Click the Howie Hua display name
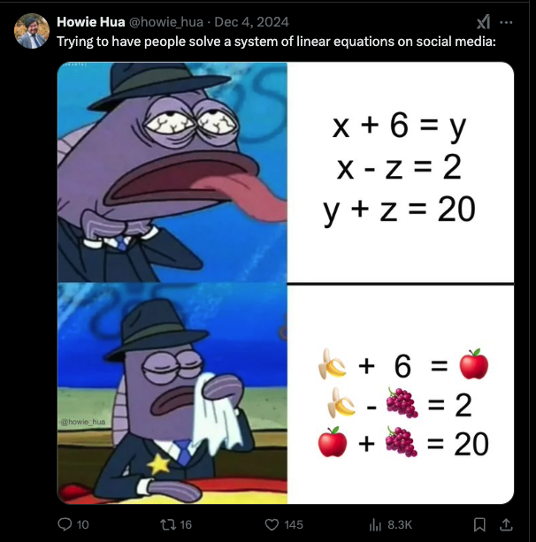Image resolution: width=536 pixels, height=542 pixels. (x=91, y=22)
